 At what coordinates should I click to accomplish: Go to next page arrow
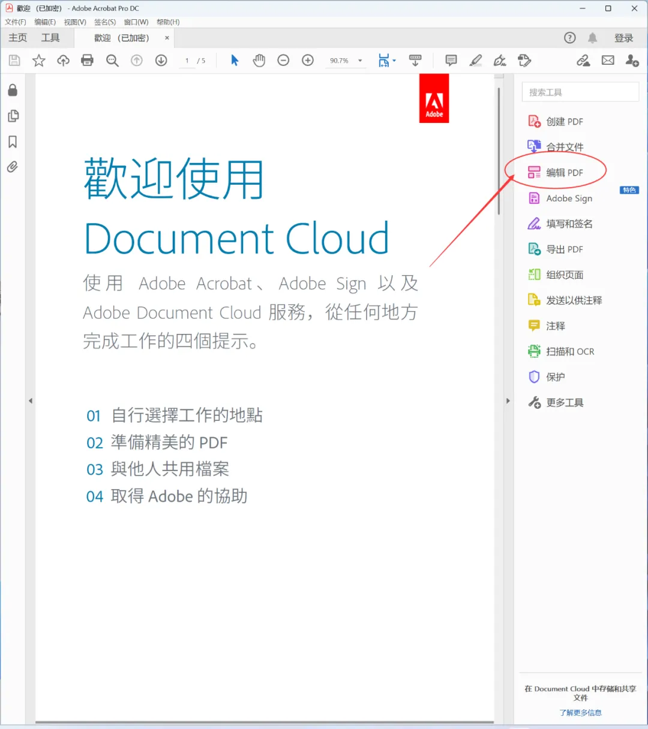161,61
